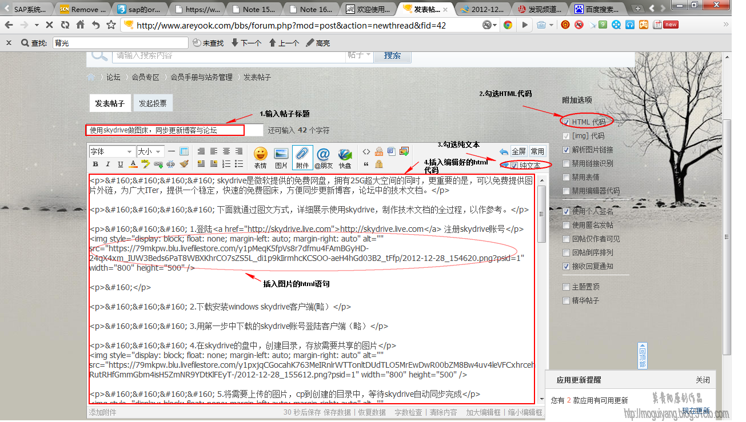746x422 pixels.
Task: Apply underline formatting in the editor
Action: point(121,164)
